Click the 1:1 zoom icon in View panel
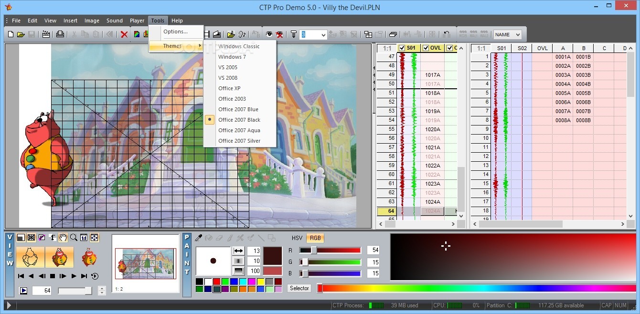This screenshot has width=640, height=314. pyautogui.click(x=84, y=237)
